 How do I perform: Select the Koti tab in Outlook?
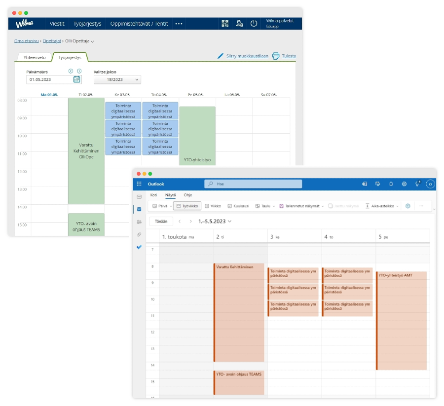153,195
